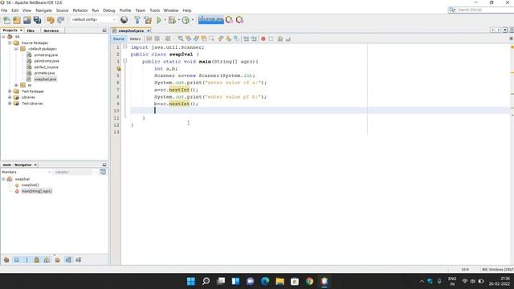Click the Profile Project toolbar icon
This screenshot has width=514, height=289.
point(186,20)
